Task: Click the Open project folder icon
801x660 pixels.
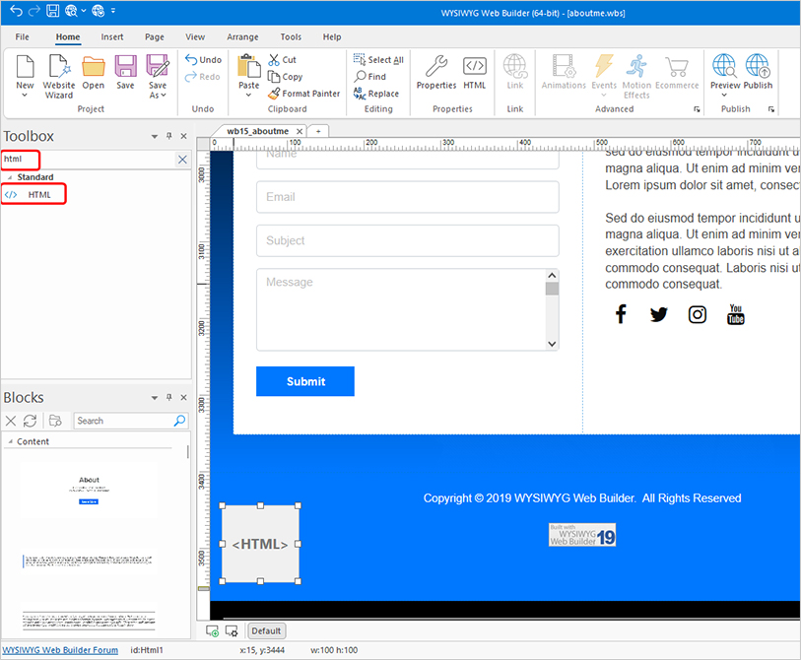Action: coord(93,66)
